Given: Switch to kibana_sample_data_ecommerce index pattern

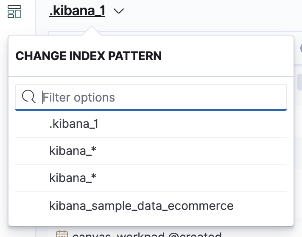Looking at the screenshot, I should click(141, 206).
